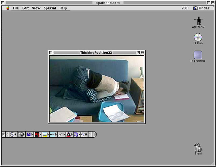Open the Finder application menu
The height and width of the screenshot is (167, 216).
pyautogui.click(x=201, y=8)
